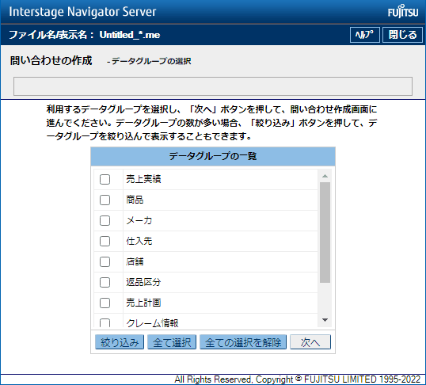Click the 全て選択 button
426x385 pixels.
click(172, 342)
